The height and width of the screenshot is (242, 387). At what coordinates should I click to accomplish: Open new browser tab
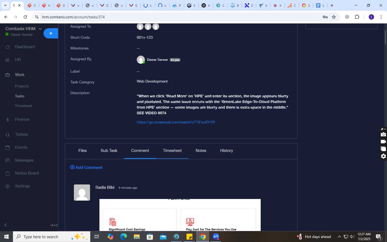[x=332, y=5]
